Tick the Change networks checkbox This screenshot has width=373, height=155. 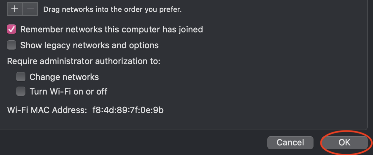pyautogui.click(x=21, y=77)
